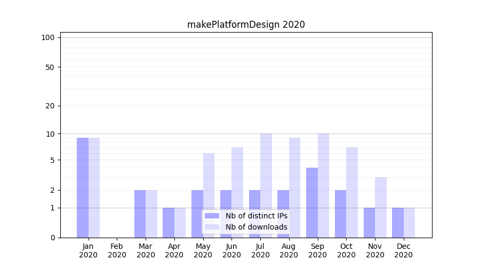The image size is (480, 267).
Task: Click the light blue downloads legend swatch
Action: [x=212, y=227]
